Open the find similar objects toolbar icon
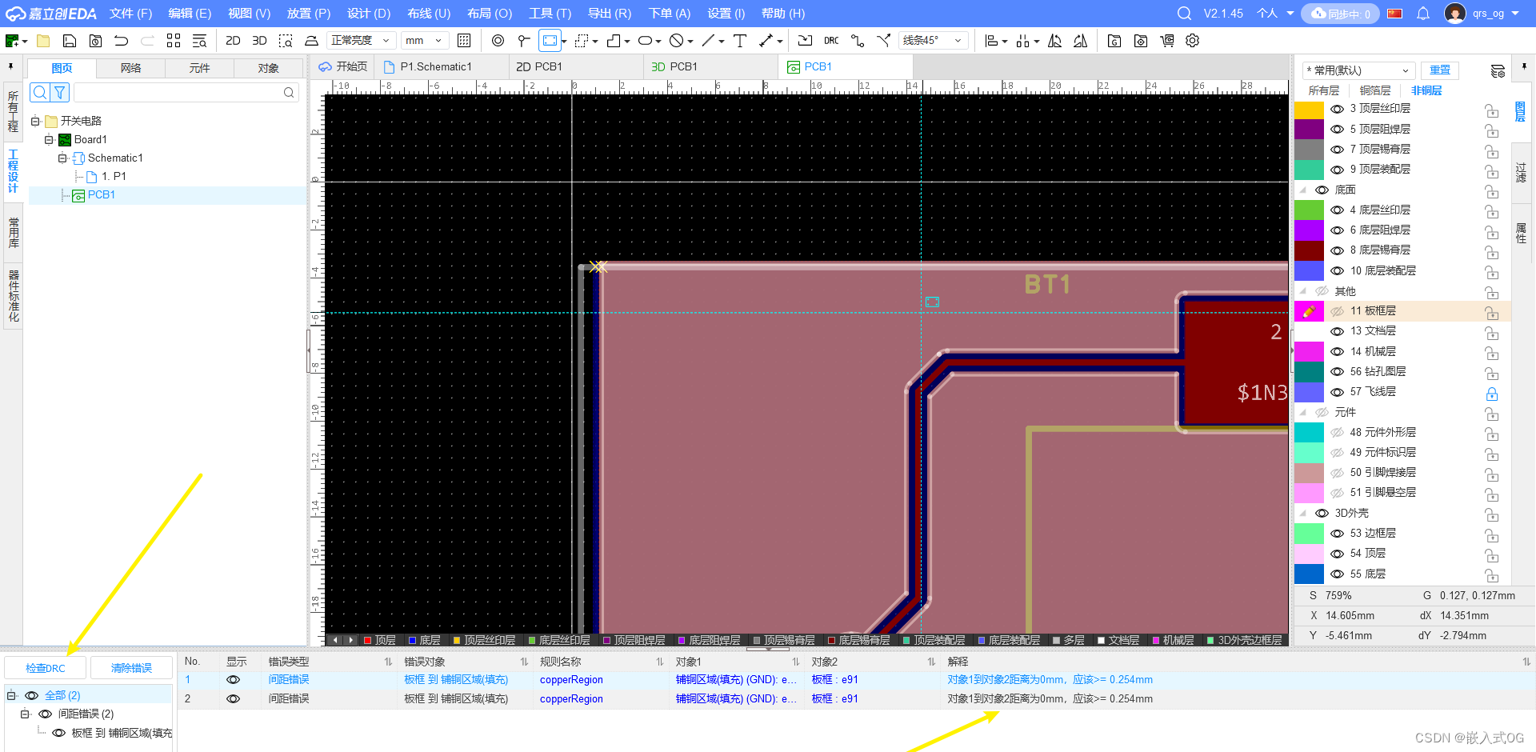 [x=200, y=41]
